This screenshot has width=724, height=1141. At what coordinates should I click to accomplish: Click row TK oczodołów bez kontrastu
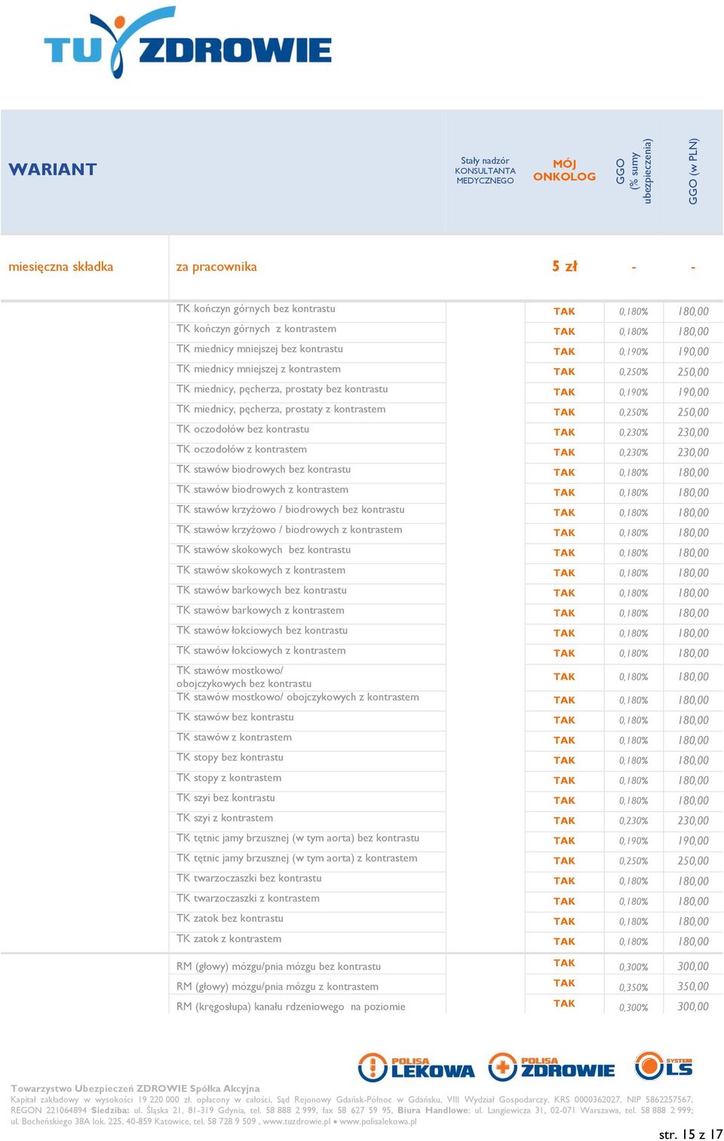243,429
